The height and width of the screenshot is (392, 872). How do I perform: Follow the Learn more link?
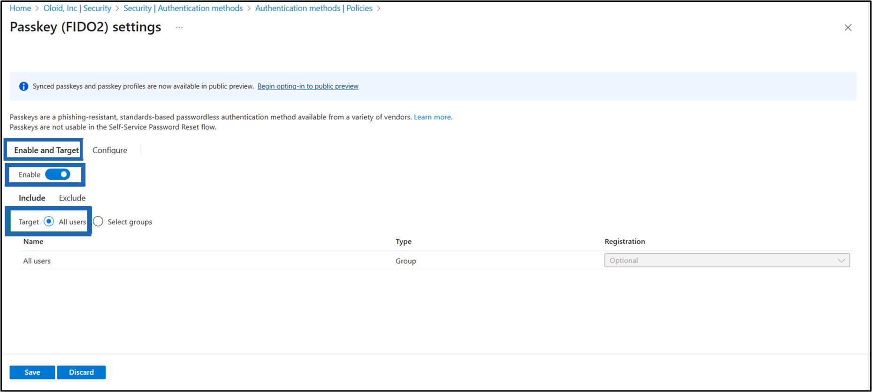tap(432, 117)
